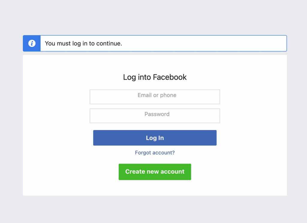The height and width of the screenshot is (223, 307).
Task: Click the blue info icon in the alert banner
Action: 32,43
